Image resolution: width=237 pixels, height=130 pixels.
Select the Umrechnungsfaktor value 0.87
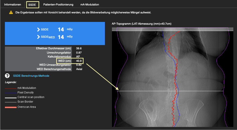click(x=79, y=53)
